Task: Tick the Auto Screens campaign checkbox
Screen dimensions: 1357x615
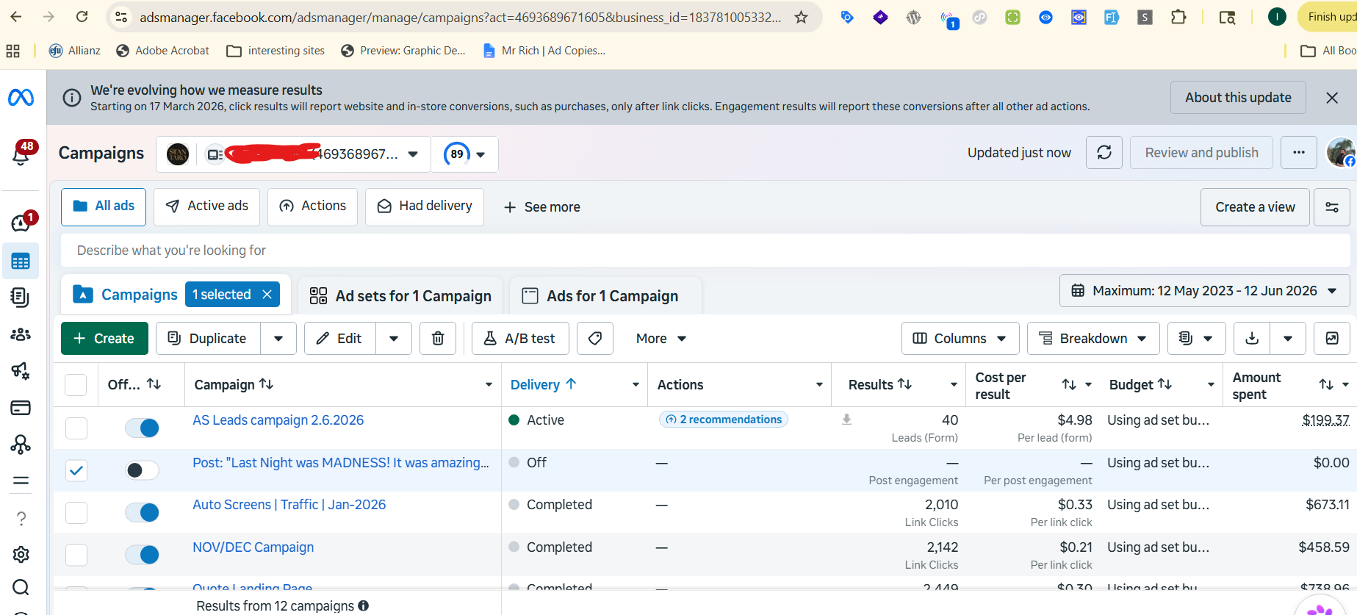Action: [76, 513]
